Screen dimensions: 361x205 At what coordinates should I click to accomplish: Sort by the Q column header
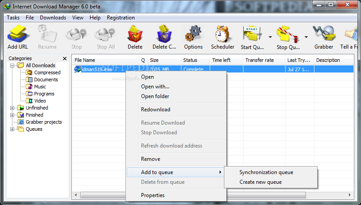pyautogui.click(x=143, y=60)
